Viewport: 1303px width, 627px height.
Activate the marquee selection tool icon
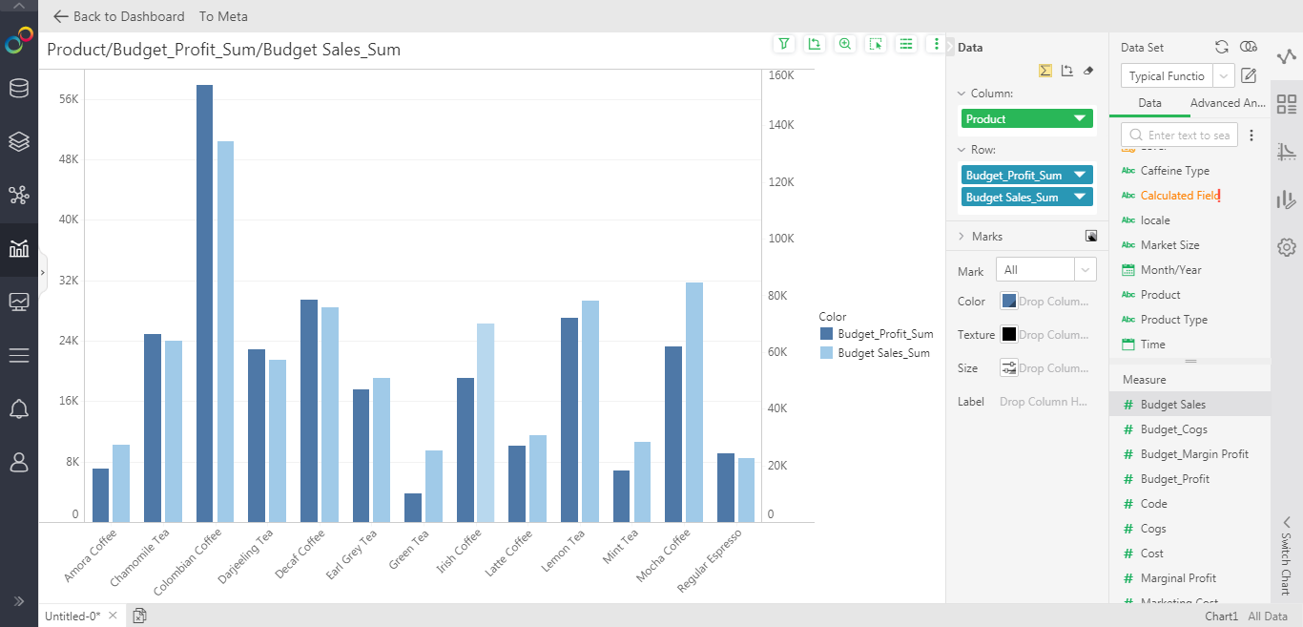(875, 44)
